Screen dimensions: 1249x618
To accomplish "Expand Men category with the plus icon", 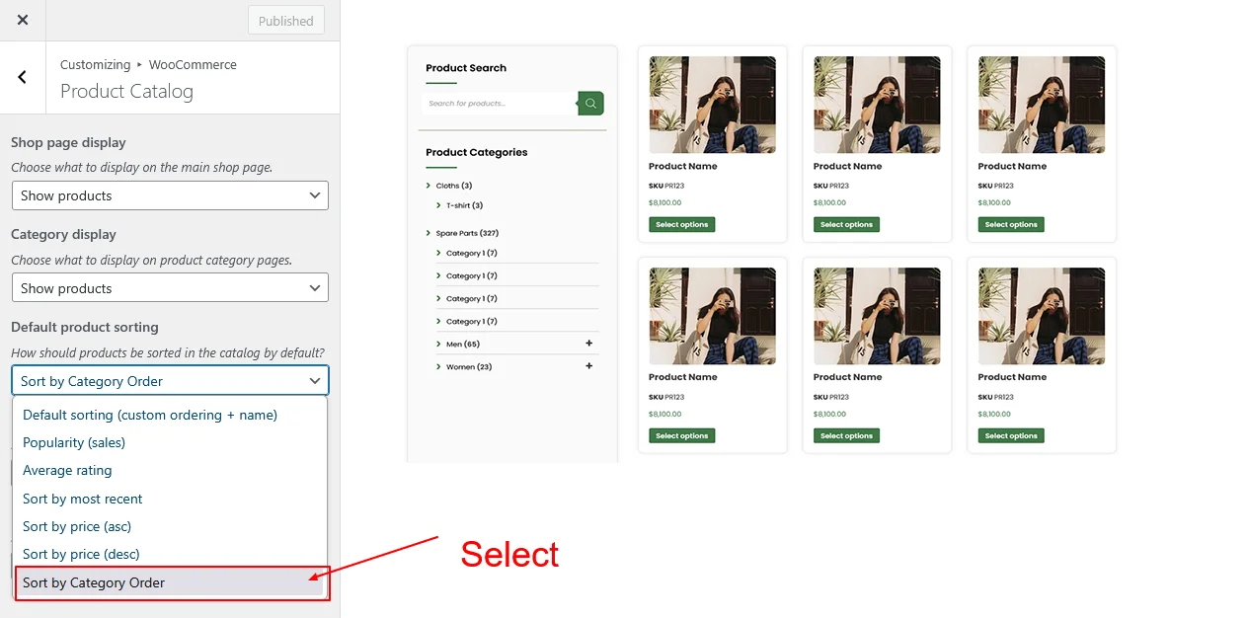I will [x=588, y=344].
